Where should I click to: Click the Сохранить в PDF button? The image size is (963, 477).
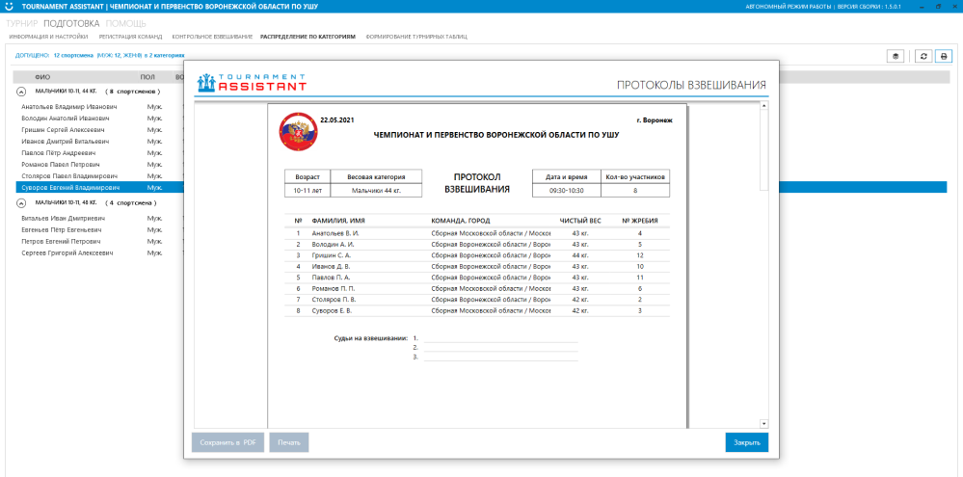(227, 442)
